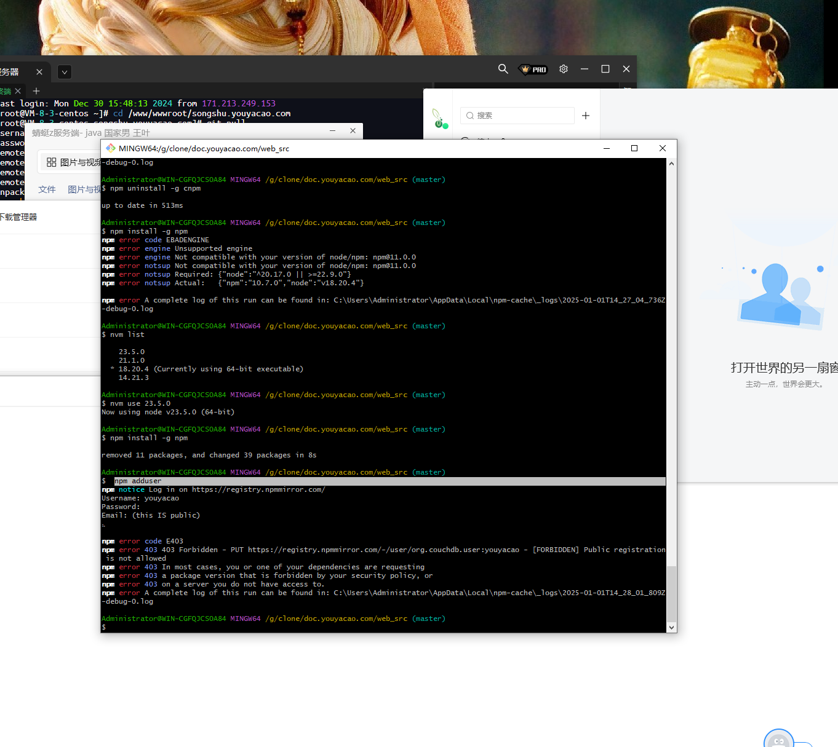
Task: Click the 打开世界的另一扇窗 heading
Action: pos(784,368)
